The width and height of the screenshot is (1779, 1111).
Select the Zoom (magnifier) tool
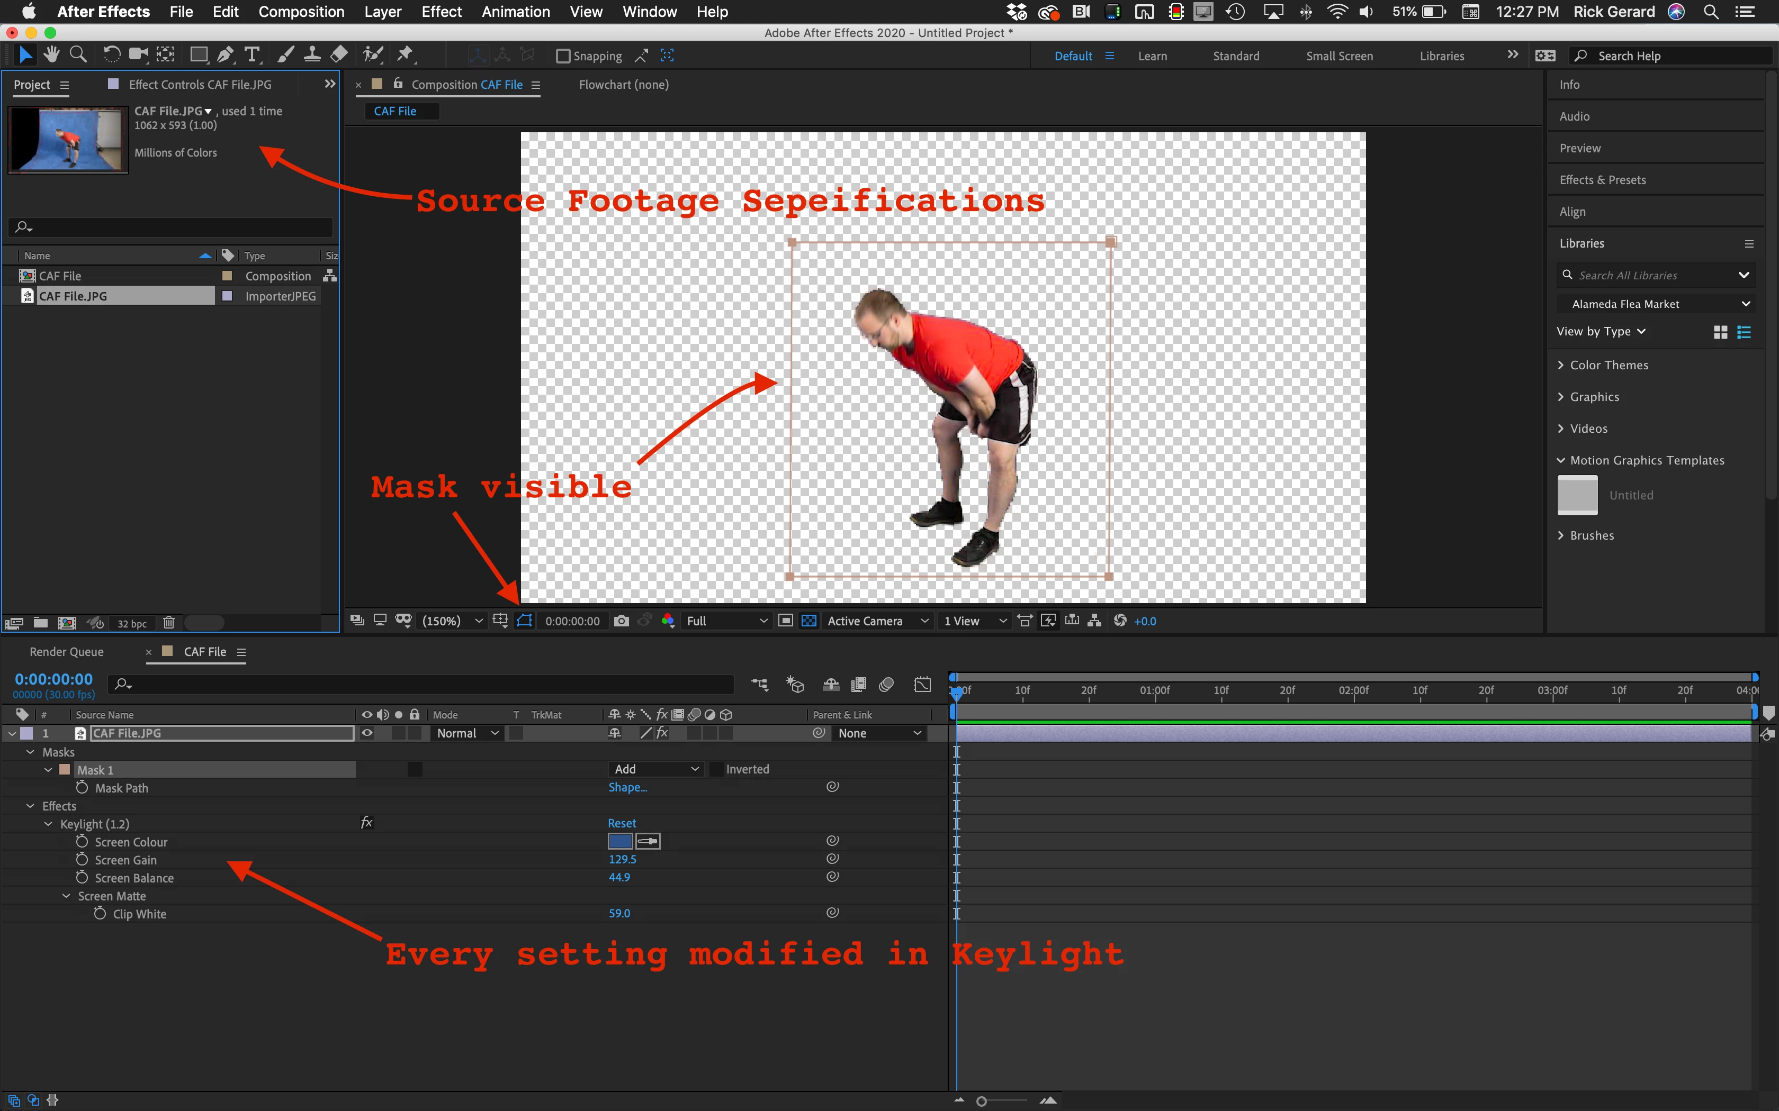click(78, 55)
